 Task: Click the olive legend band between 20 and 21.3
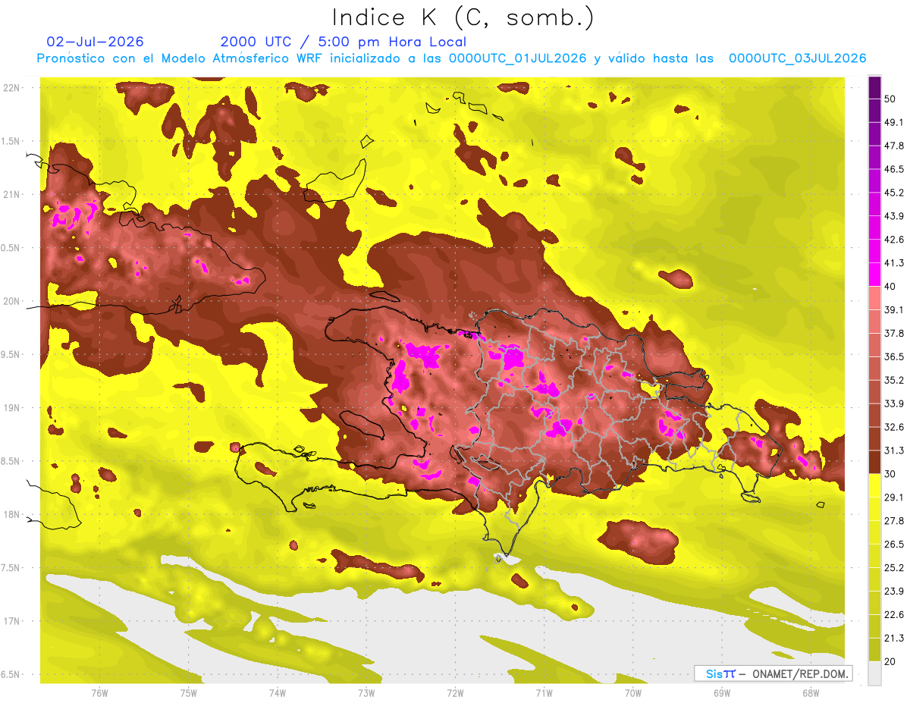pos(875,650)
